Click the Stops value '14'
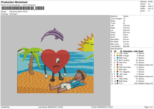This screenshot has height=109, width=154. (x=124, y=21)
